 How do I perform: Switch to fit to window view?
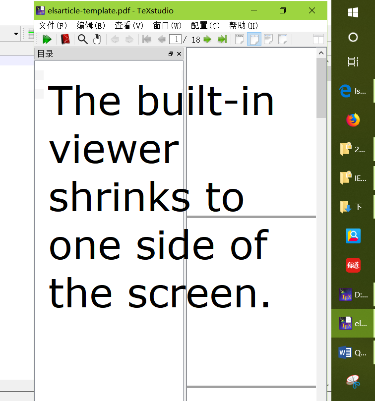click(x=283, y=39)
